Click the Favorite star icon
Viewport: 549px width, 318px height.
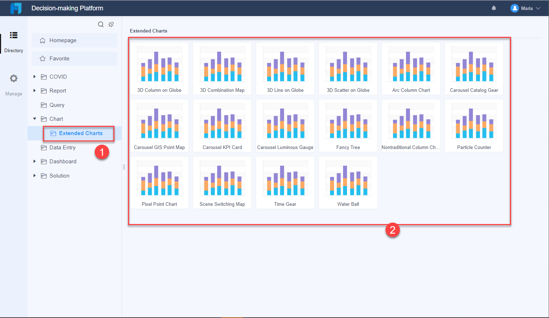43,59
